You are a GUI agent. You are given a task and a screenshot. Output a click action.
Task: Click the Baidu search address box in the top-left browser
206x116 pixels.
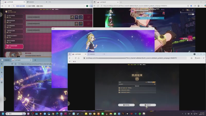[x=48, y=6]
